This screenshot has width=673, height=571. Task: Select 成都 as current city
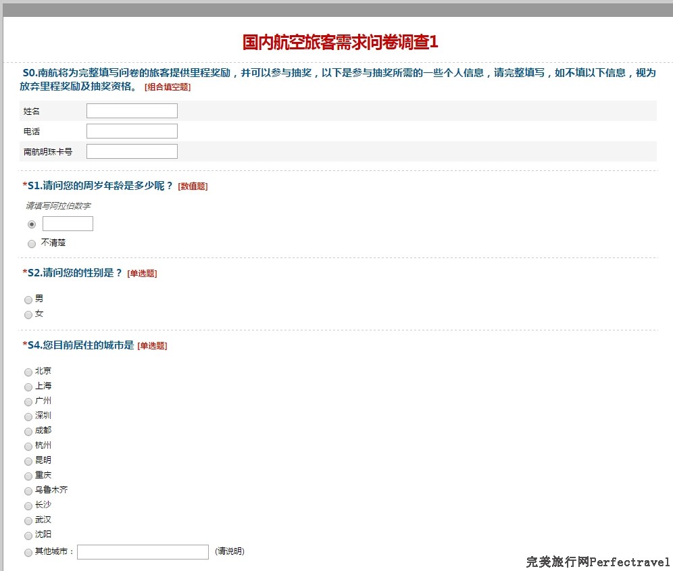28,431
